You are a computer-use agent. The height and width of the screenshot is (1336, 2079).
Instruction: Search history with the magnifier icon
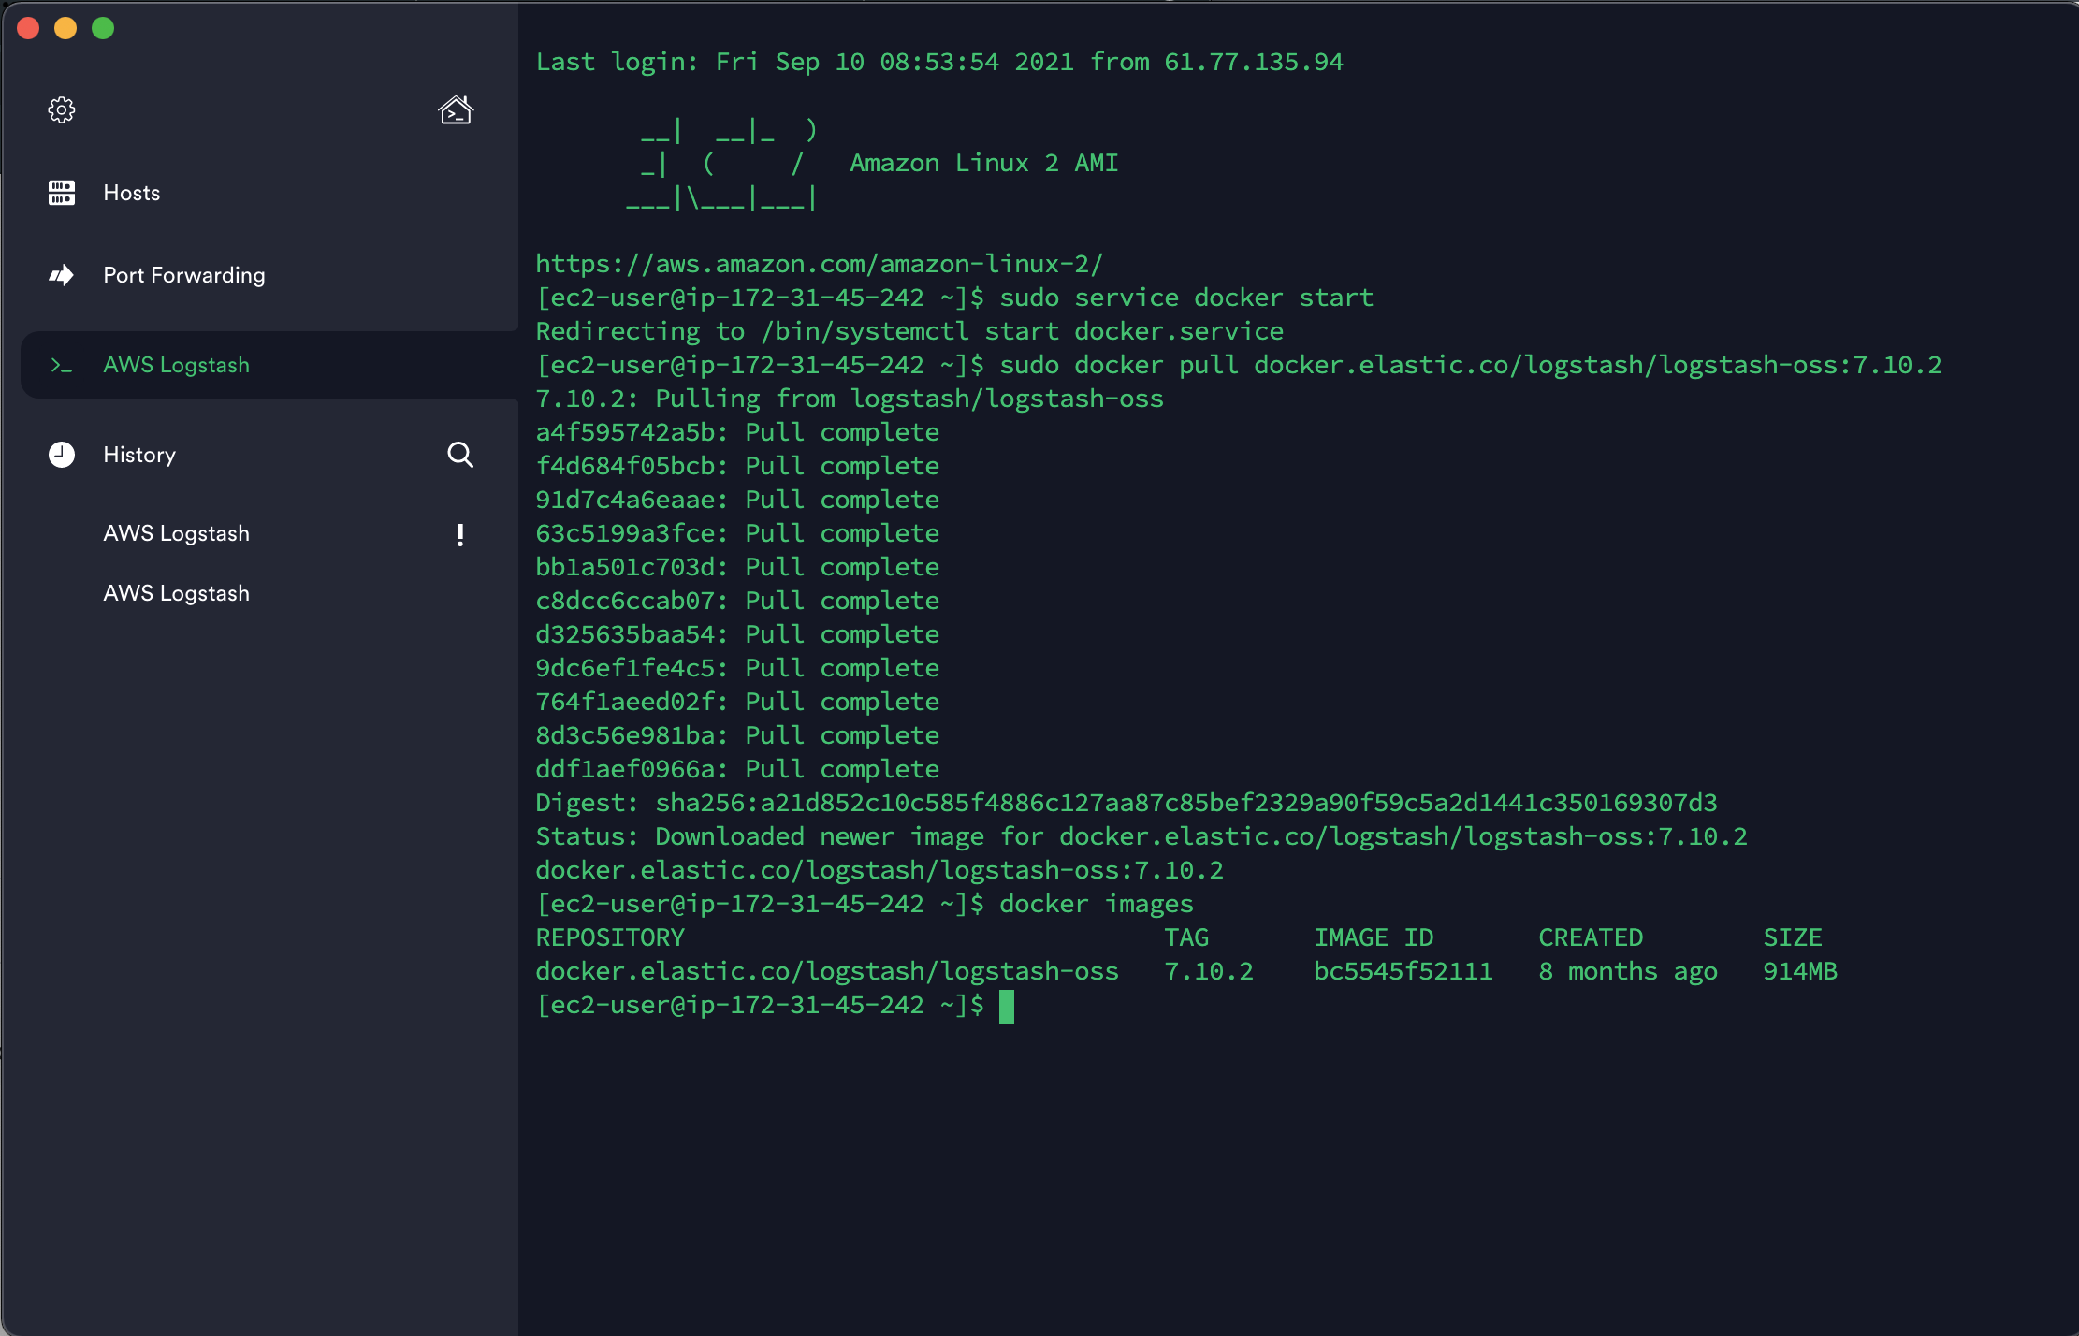pos(459,455)
